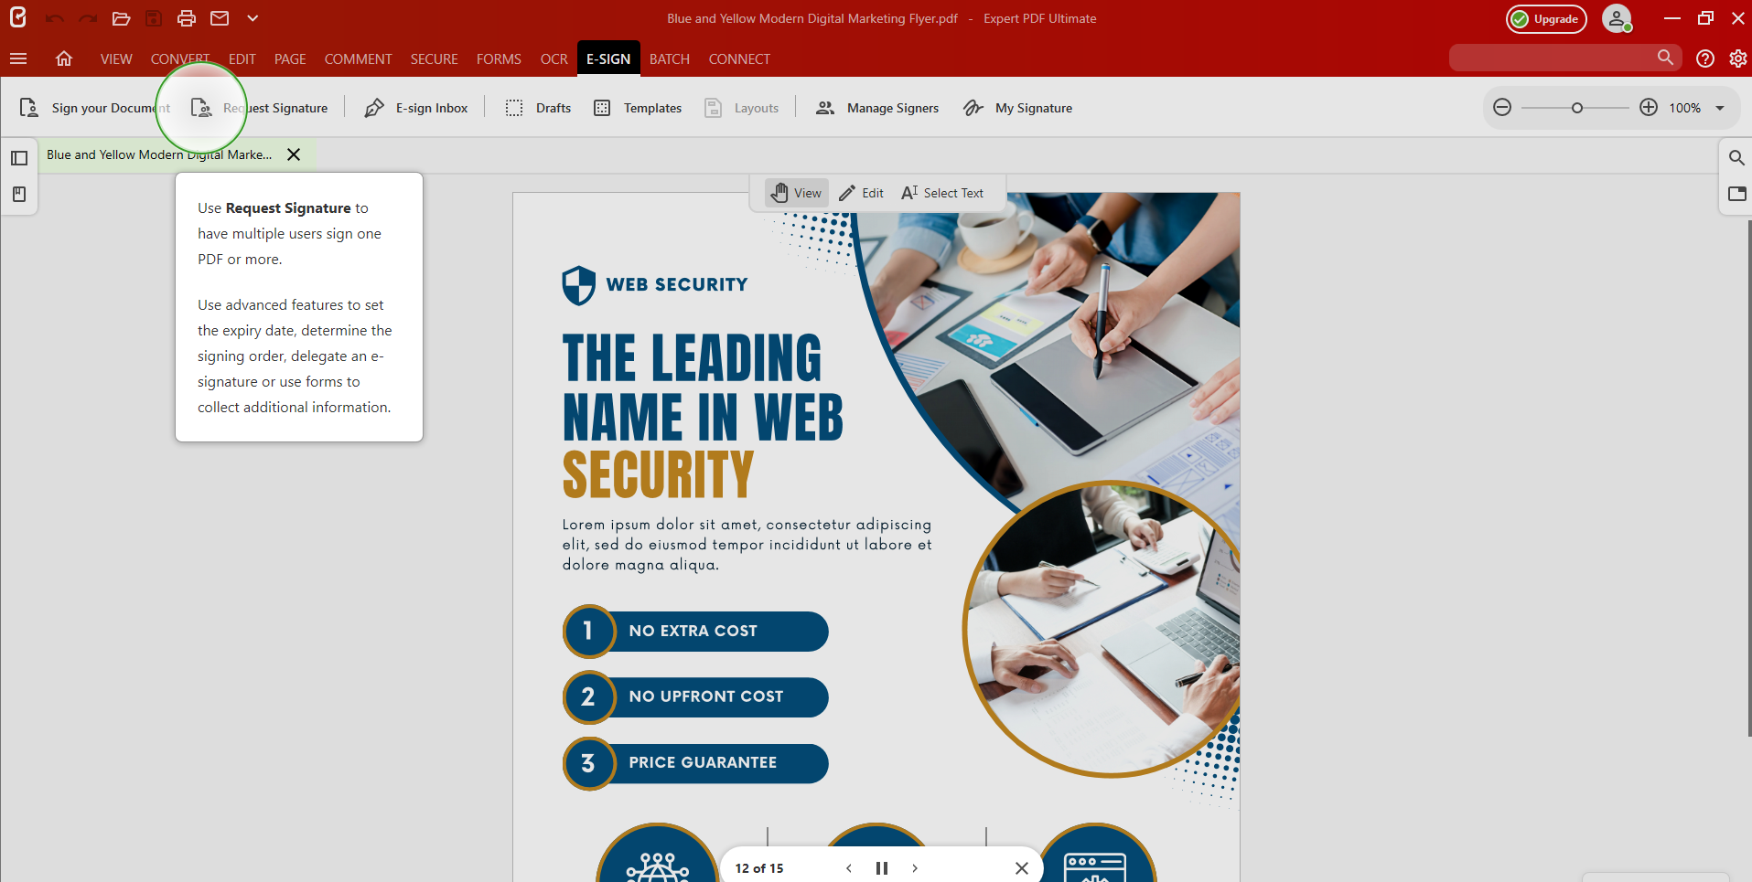The width and height of the screenshot is (1752, 882).
Task: Open the Drafts panel
Action: click(538, 107)
